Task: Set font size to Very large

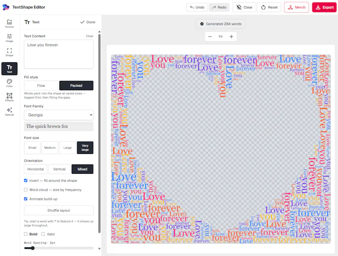Action: [x=85, y=148]
